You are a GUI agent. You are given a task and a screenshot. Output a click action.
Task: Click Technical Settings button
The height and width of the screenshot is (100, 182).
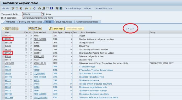coord(72,8)
